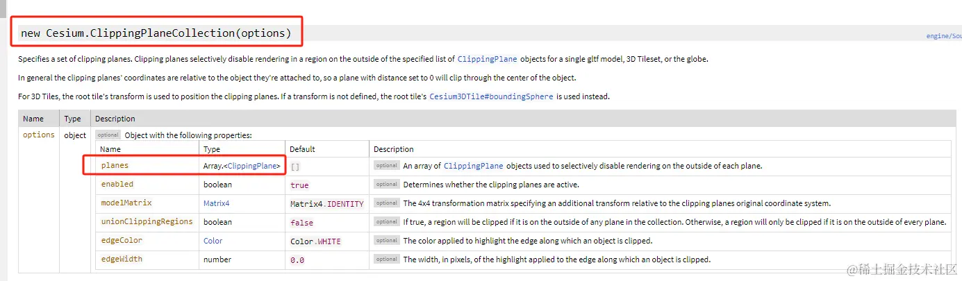Open the Cesium3DTile#boundingSphere link

click(491, 96)
